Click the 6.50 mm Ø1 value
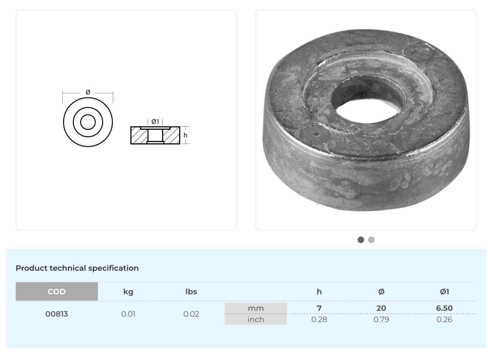The width and height of the screenshot is (493, 358). click(x=444, y=308)
